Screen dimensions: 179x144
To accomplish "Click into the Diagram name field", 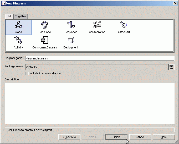I will point(99,58).
